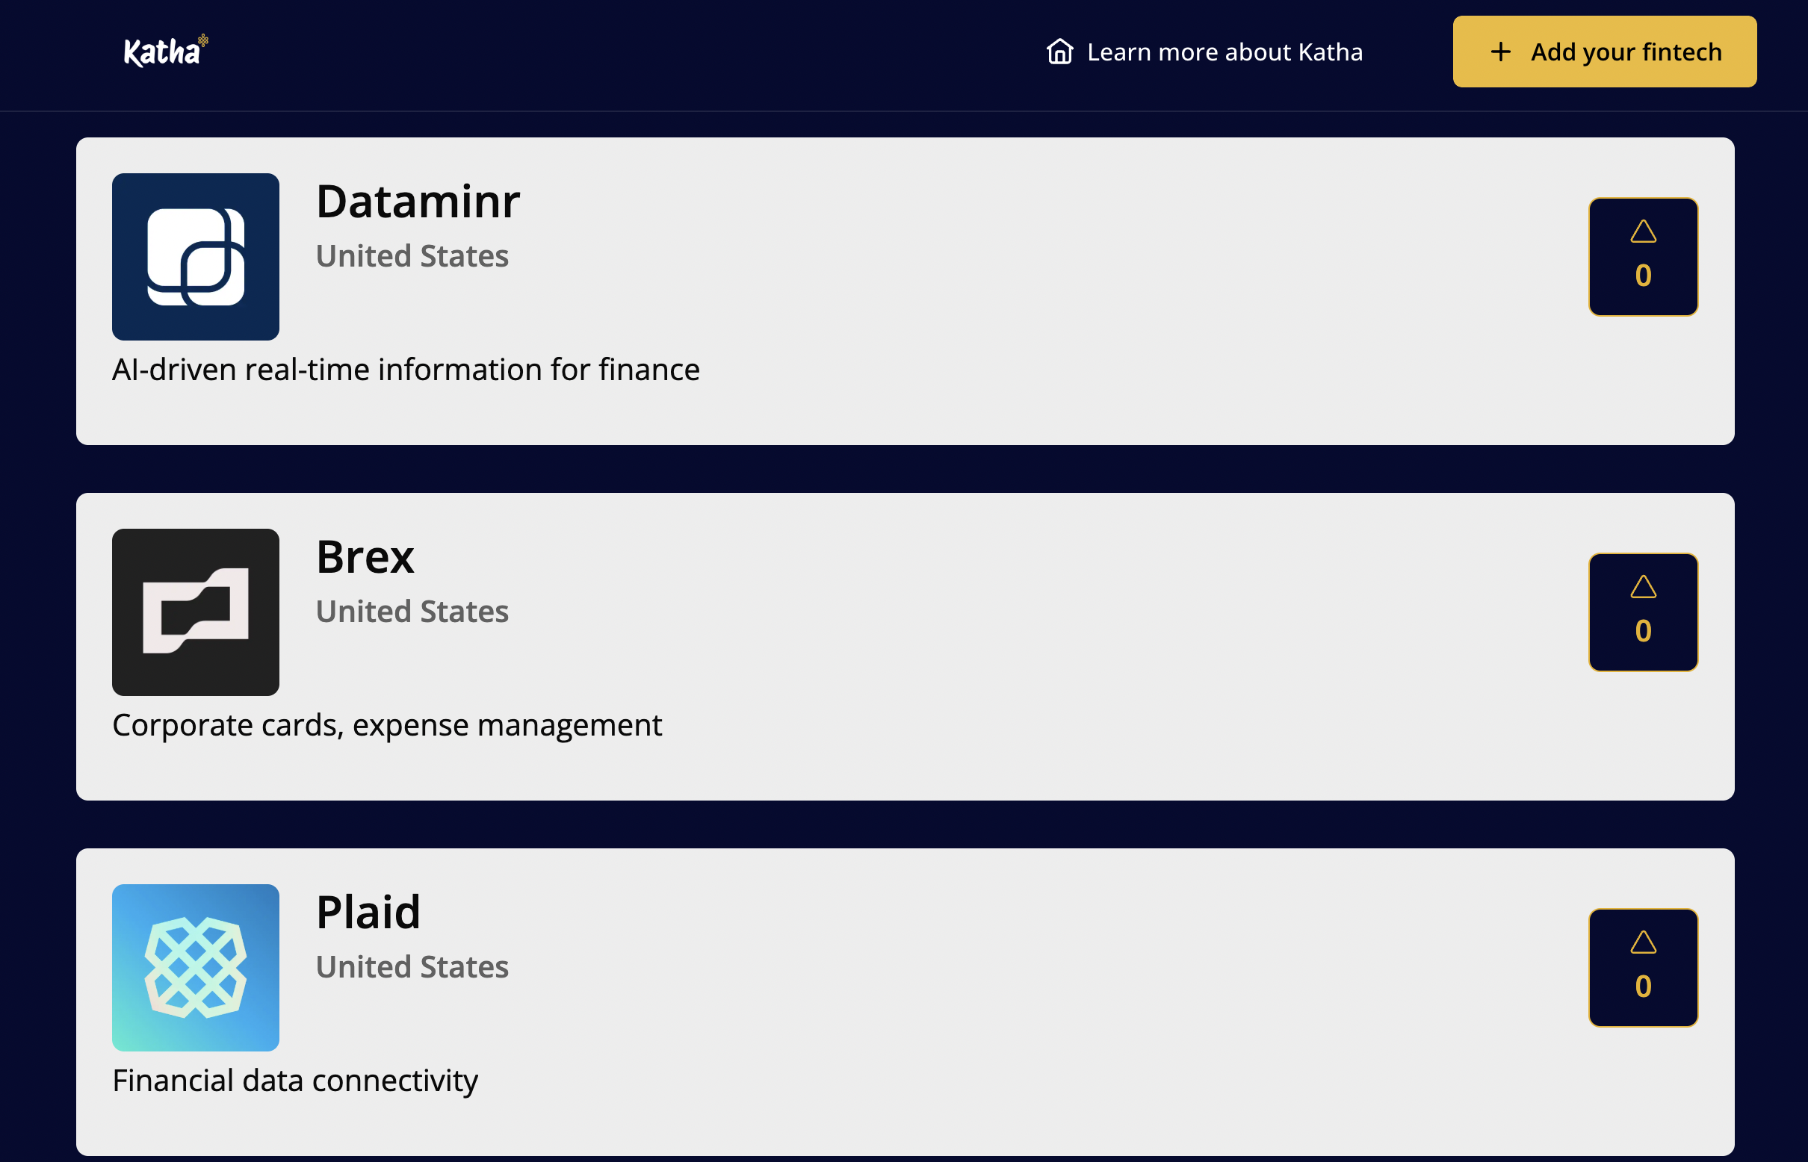Select Dataminr's AI-driven real-time information description

point(406,370)
